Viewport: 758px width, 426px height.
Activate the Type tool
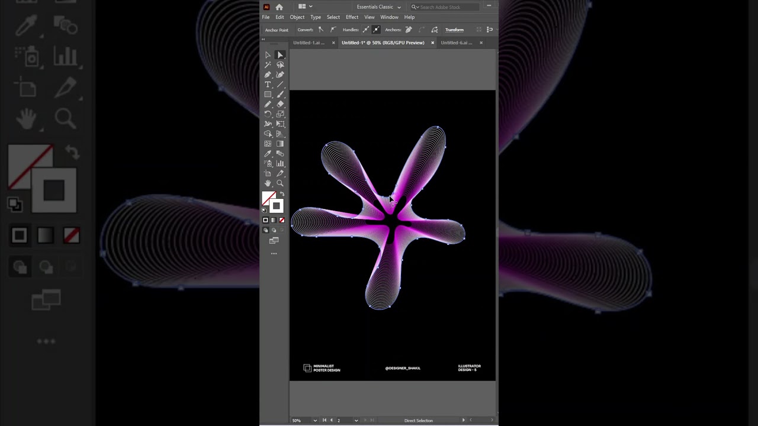[268, 85]
